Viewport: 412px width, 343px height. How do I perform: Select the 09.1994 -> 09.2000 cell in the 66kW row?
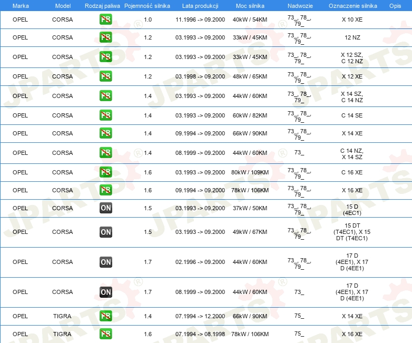tap(200, 133)
